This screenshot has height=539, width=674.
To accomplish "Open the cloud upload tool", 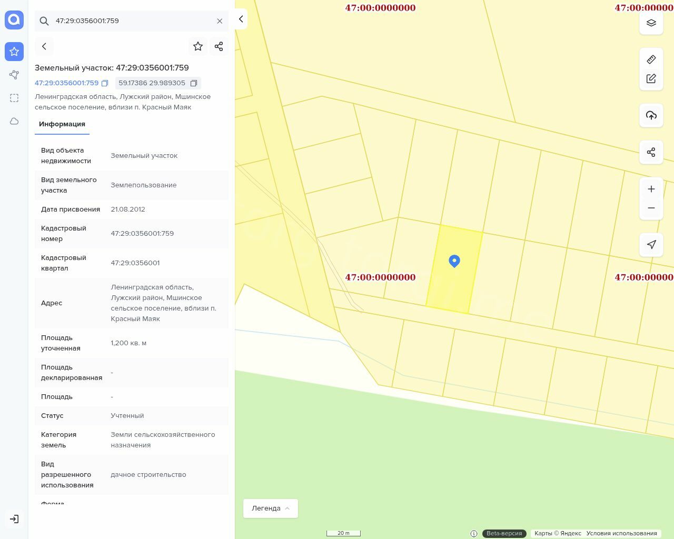I will point(651,115).
